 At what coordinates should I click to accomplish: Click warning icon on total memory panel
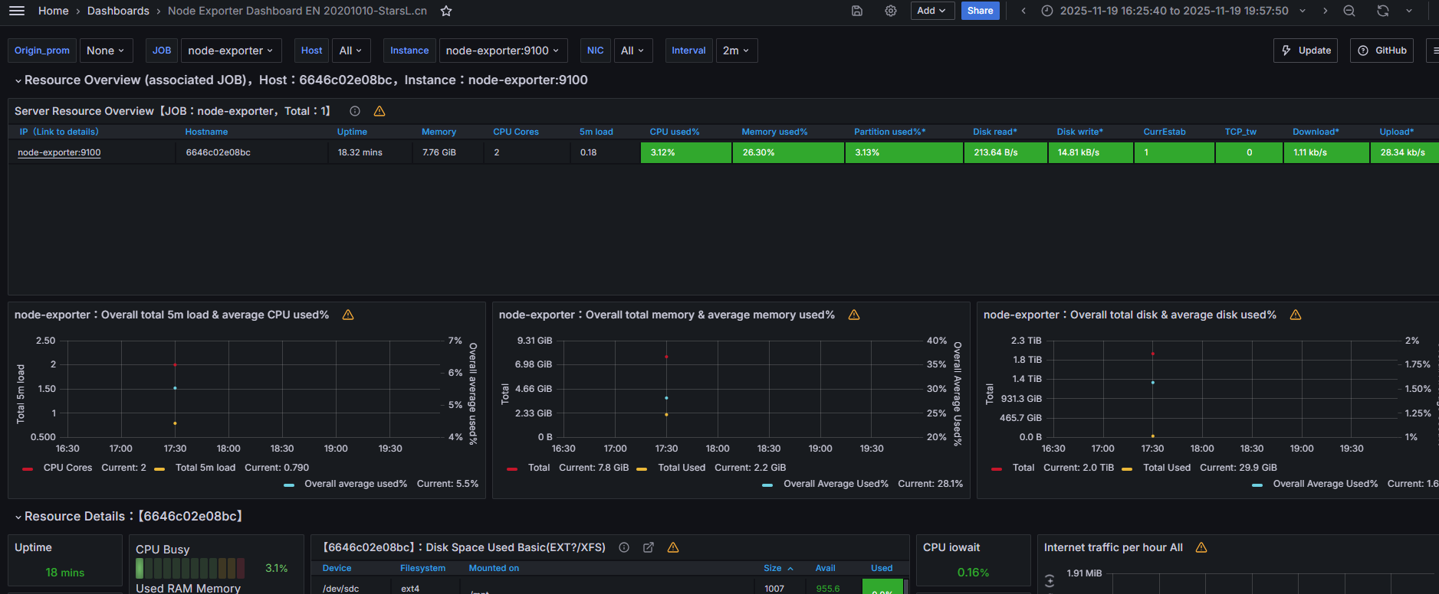pyautogui.click(x=854, y=315)
